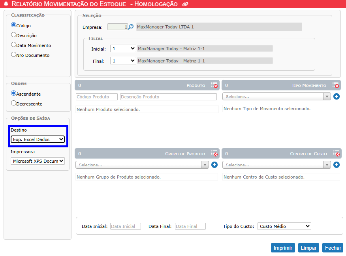The width and height of the screenshot is (346, 256).
Task: Choose Decrescente order option
Action: click(x=14, y=103)
